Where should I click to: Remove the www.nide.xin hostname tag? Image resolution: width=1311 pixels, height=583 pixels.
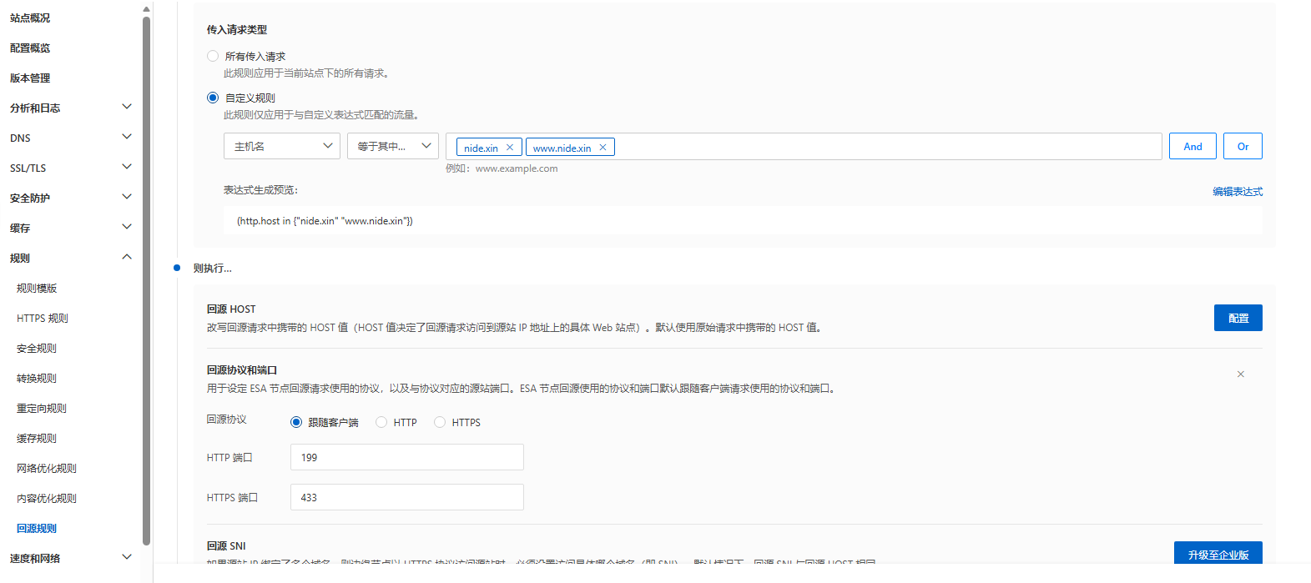pos(603,148)
